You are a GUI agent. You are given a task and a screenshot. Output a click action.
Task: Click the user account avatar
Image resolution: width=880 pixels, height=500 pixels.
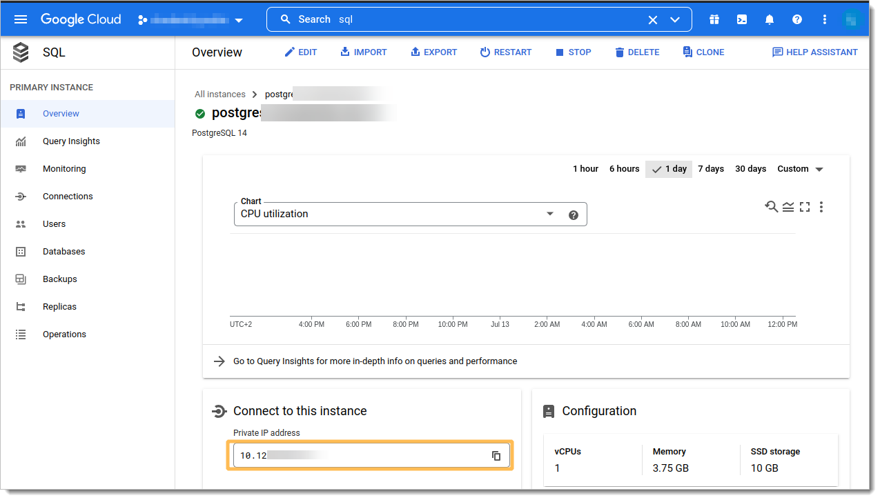pos(852,19)
